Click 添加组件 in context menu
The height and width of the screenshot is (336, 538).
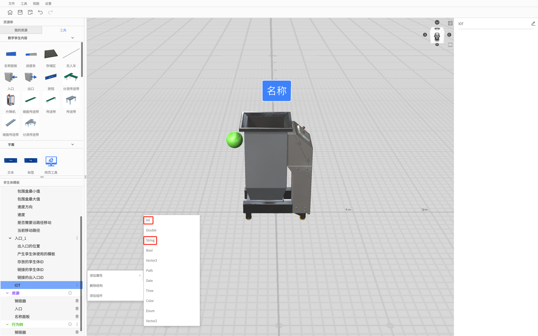(x=96, y=296)
